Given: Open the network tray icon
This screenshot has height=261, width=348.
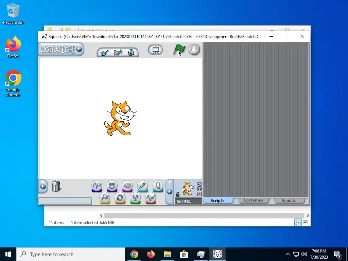Looking at the screenshot, I should coord(296,254).
